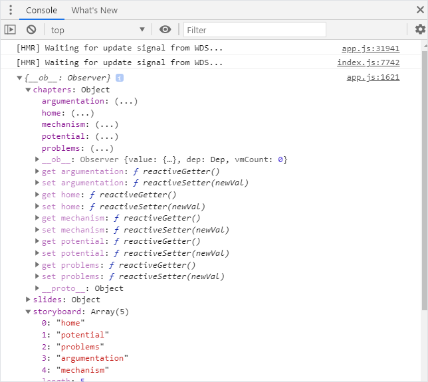Expand the __proto__ Object entry

click(38, 288)
